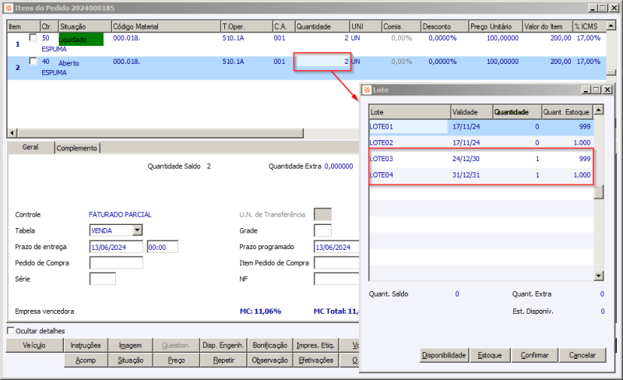Image resolution: width=623 pixels, height=380 pixels.
Task: Click the Preço Unitário column header
Action: [495, 26]
